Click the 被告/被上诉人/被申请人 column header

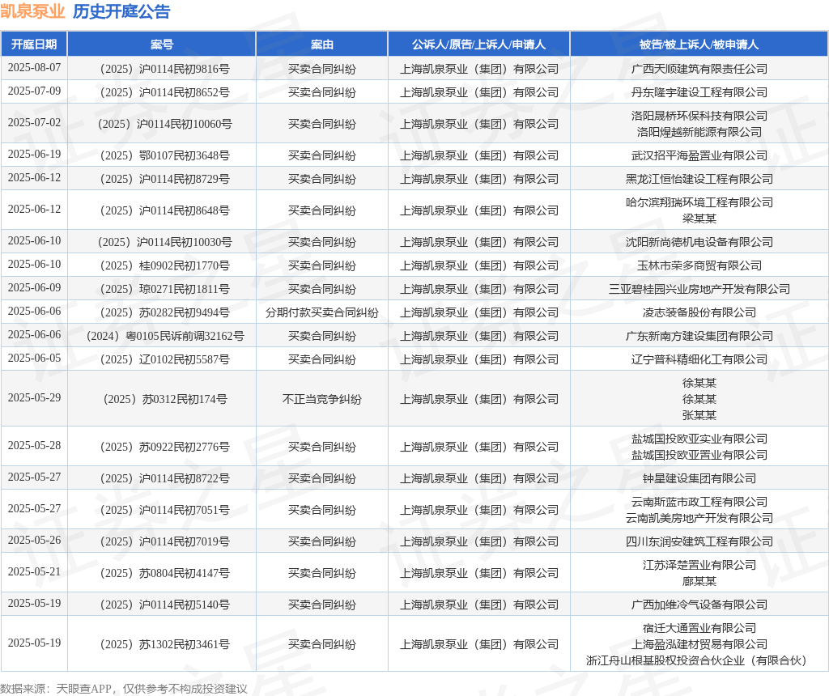pos(699,45)
